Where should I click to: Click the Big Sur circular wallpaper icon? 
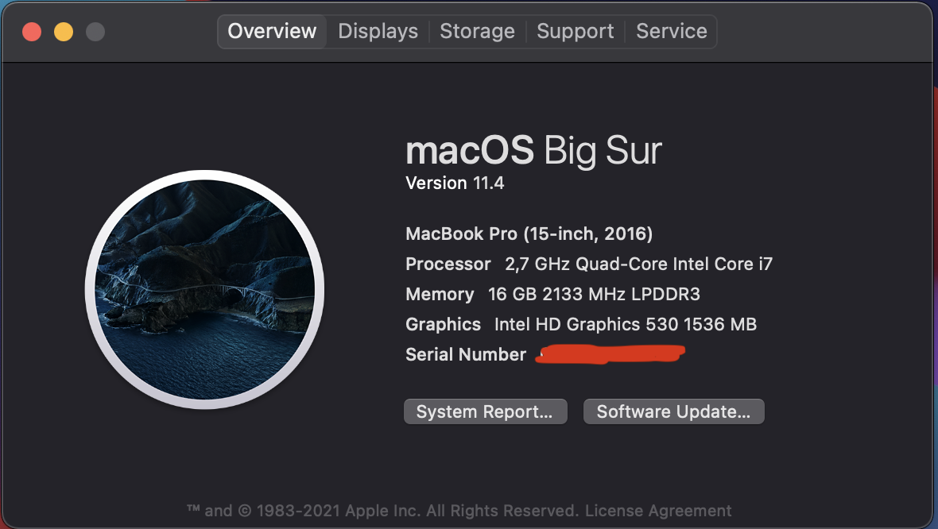(204, 289)
